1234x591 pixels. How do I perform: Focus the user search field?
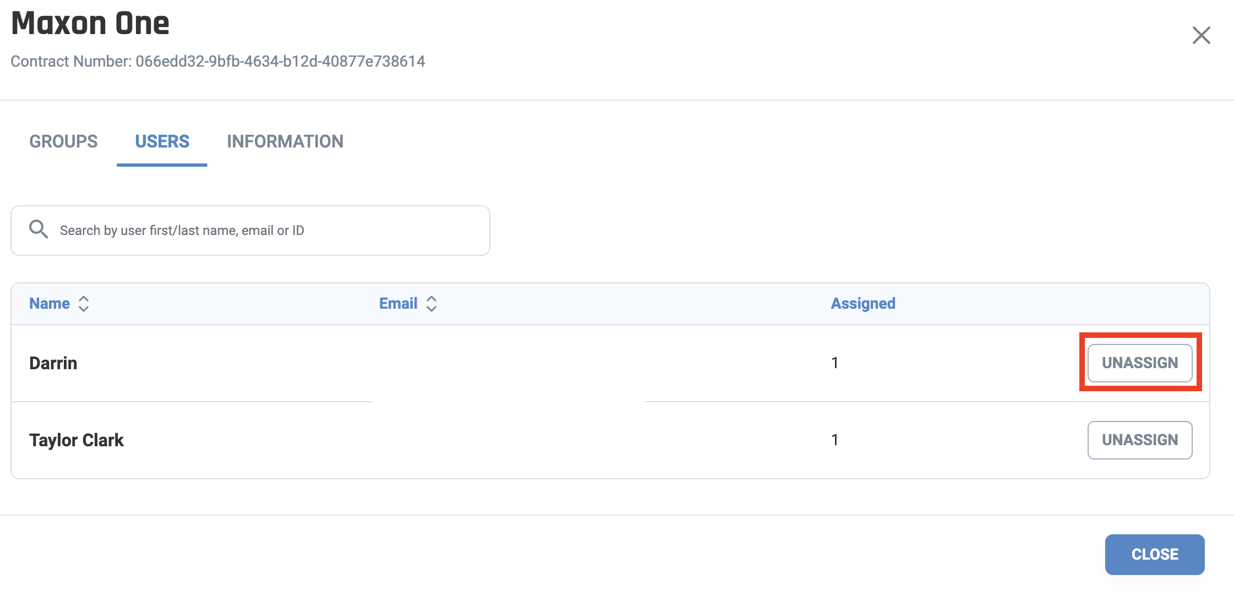click(x=250, y=231)
